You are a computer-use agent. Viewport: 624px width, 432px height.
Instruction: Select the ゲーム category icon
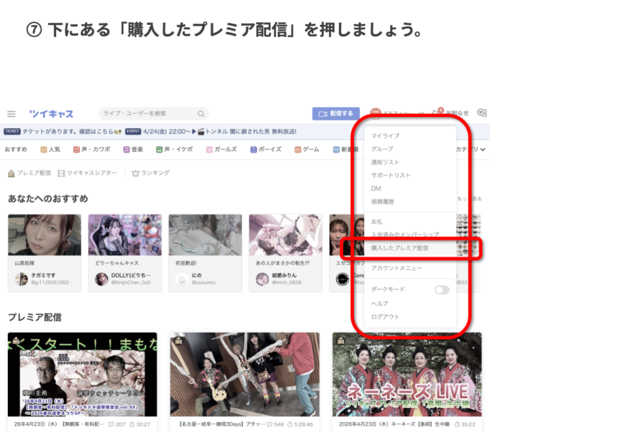coord(297,149)
